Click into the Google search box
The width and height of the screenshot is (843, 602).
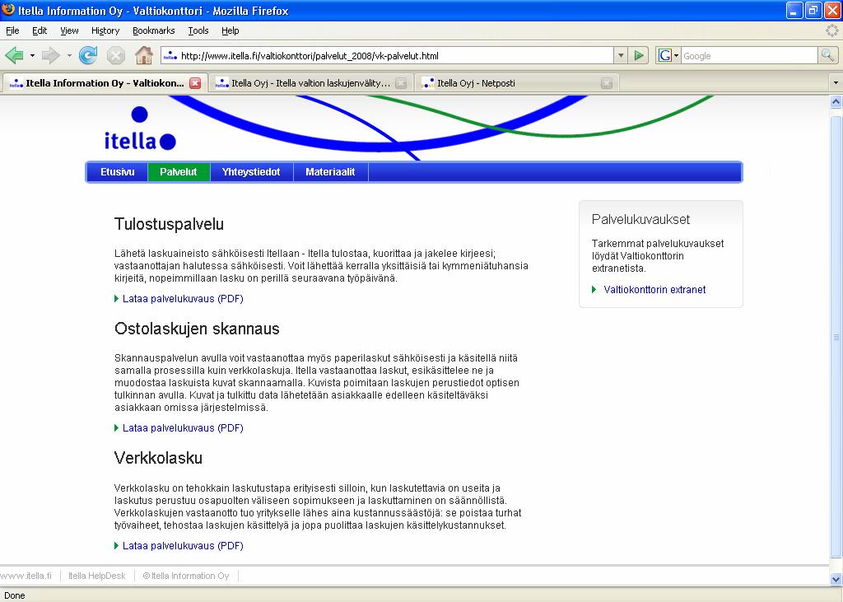[749, 55]
